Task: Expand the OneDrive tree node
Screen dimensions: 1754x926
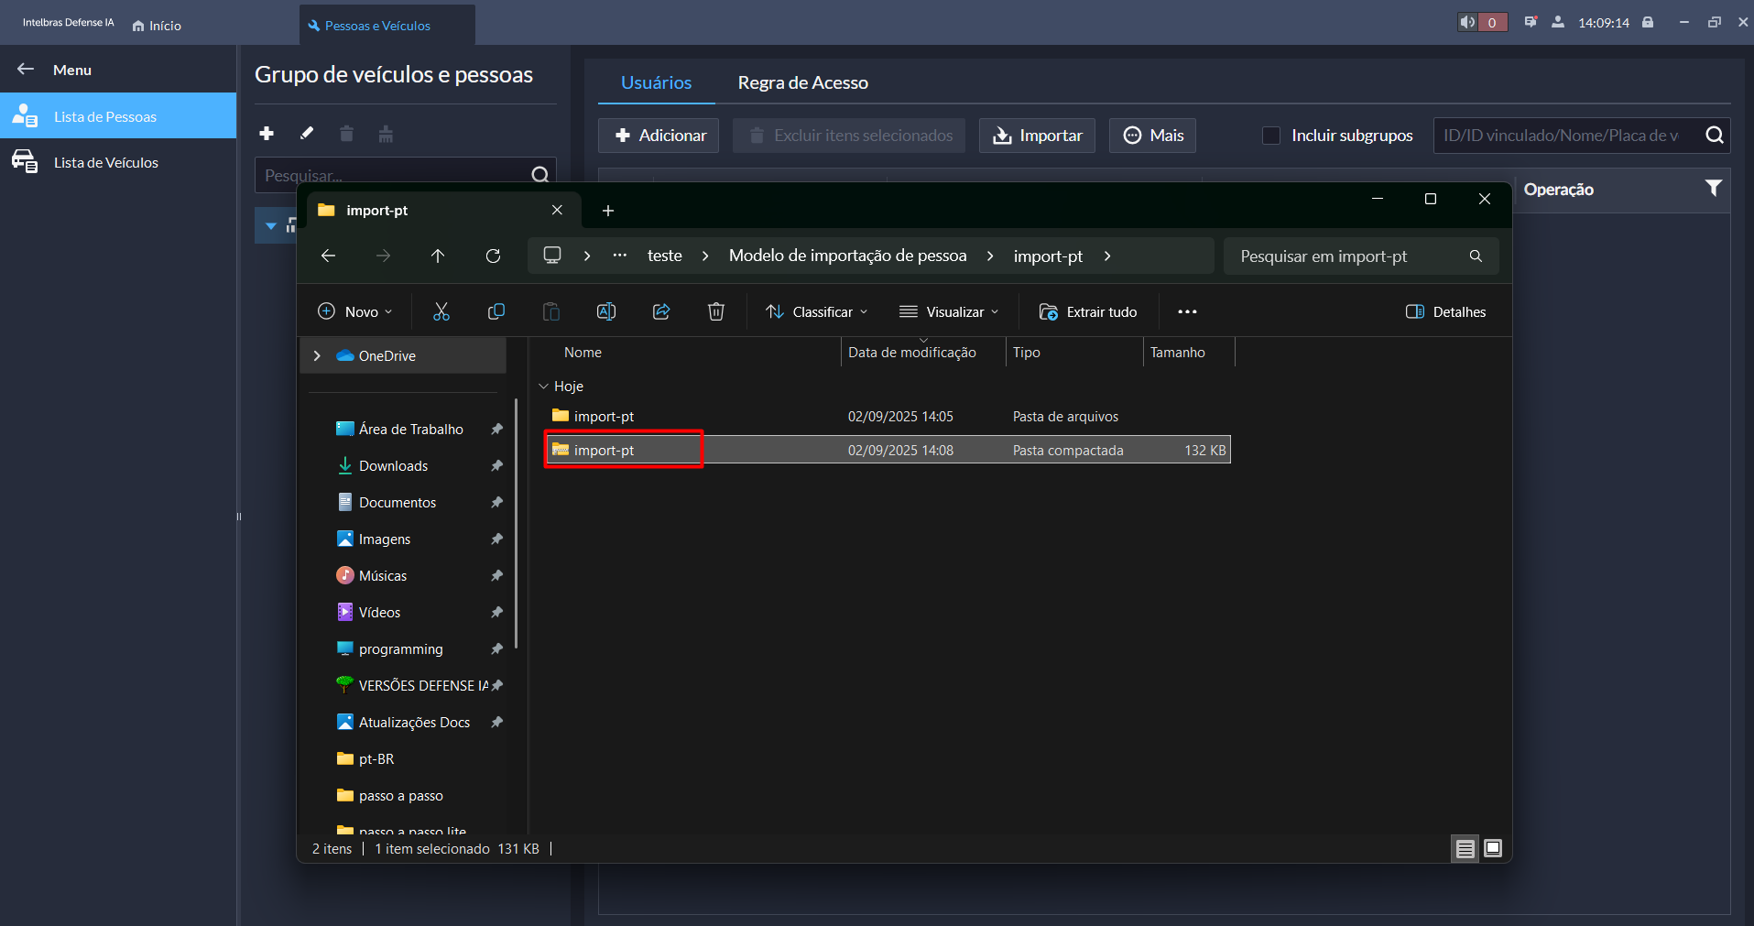Action: pyautogui.click(x=317, y=355)
